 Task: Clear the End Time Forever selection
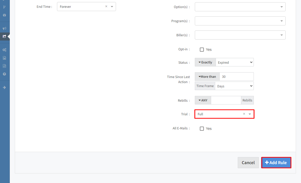[x=106, y=7]
